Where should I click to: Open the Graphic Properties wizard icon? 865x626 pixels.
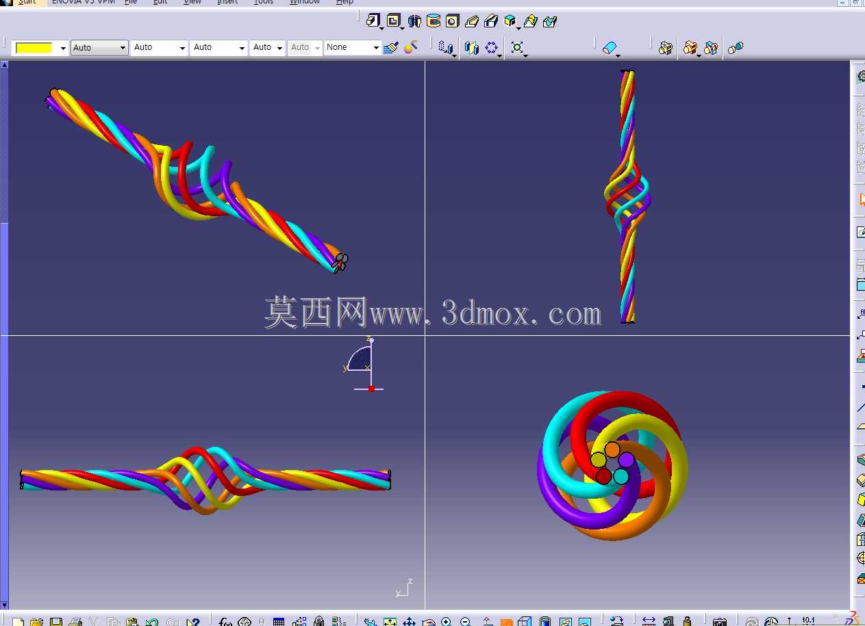point(411,47)
